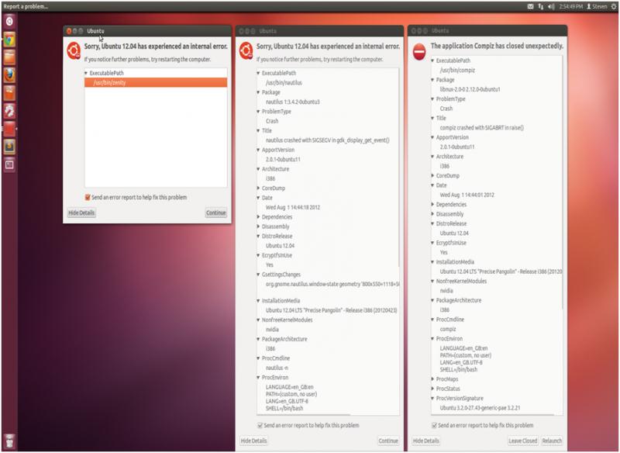Collapse ProcCmdline in the nautilus dialog
The image size is (620, 453).
(x=258, y=358)
